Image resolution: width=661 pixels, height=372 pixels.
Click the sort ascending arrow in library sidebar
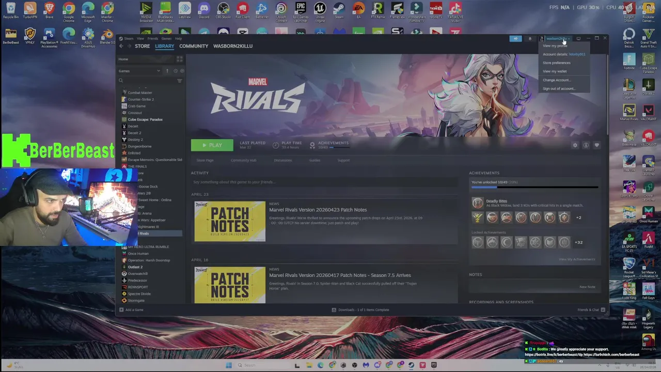(167, 71)
